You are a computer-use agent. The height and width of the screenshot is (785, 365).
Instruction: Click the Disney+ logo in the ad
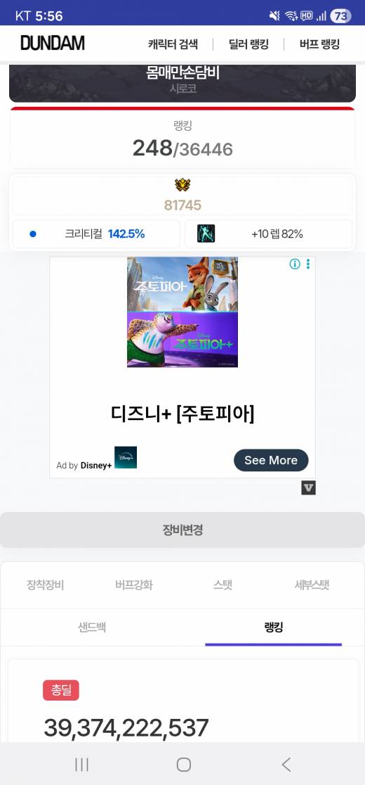[126, 458]
